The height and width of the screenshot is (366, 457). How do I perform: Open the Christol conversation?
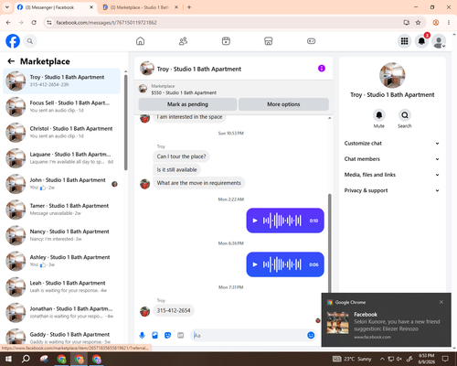pyautogui.click(x=61, y=133)
